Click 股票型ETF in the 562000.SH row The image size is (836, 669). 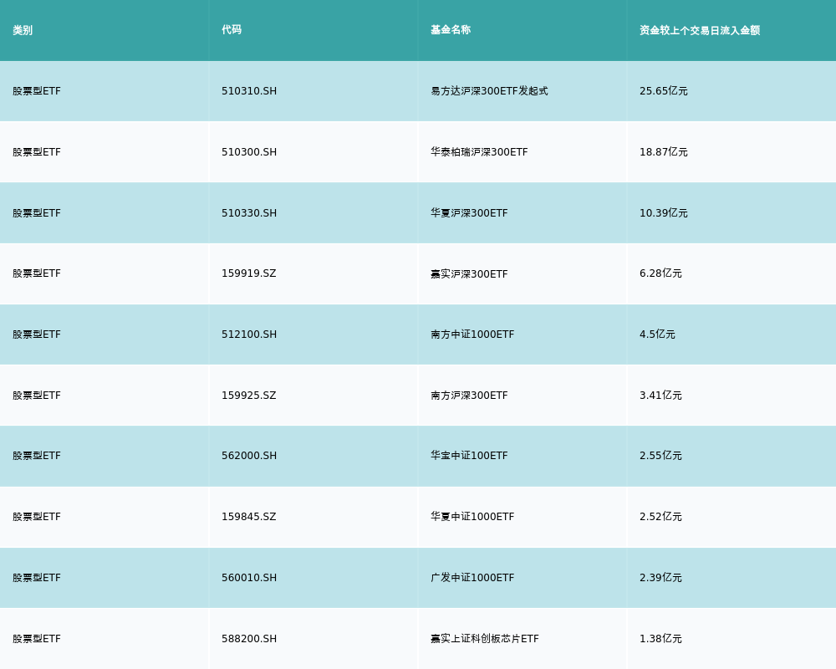[x=37, y=456]
